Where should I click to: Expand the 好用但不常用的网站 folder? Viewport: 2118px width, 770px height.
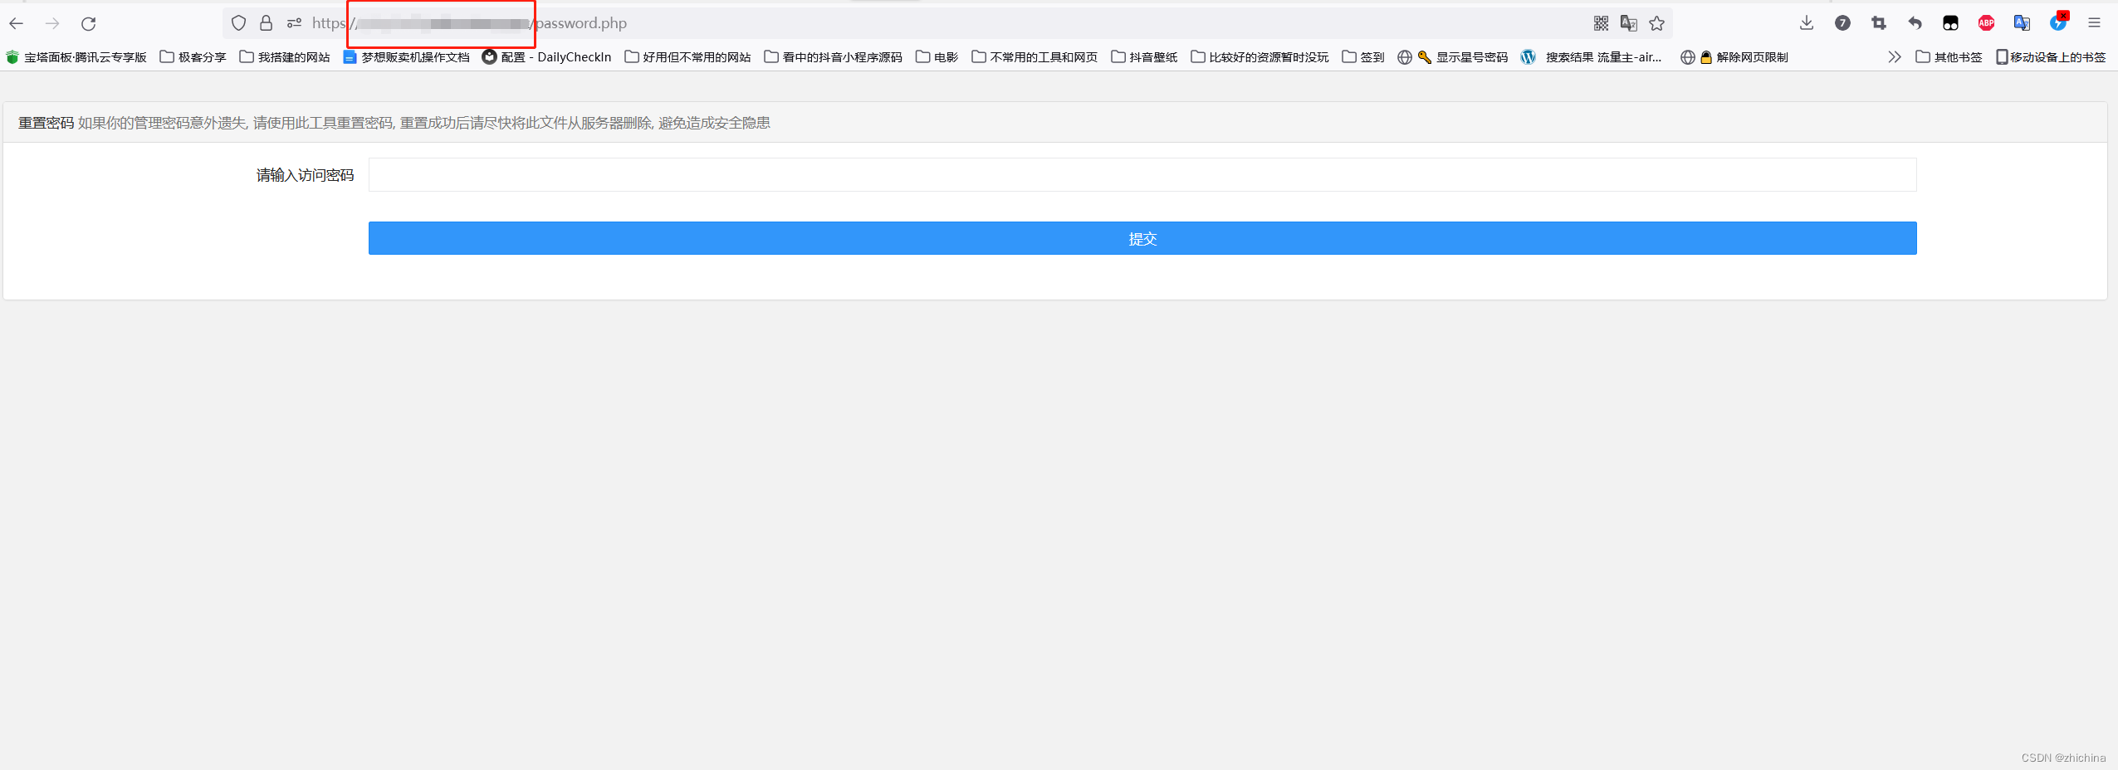pos(688,57)
